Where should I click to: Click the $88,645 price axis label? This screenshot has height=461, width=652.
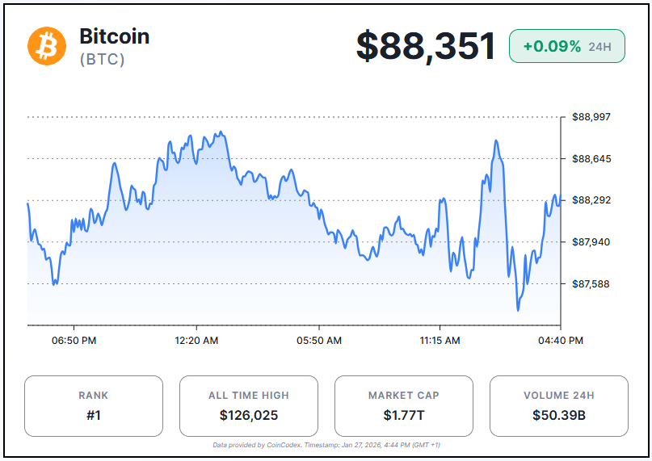(591, 159)
